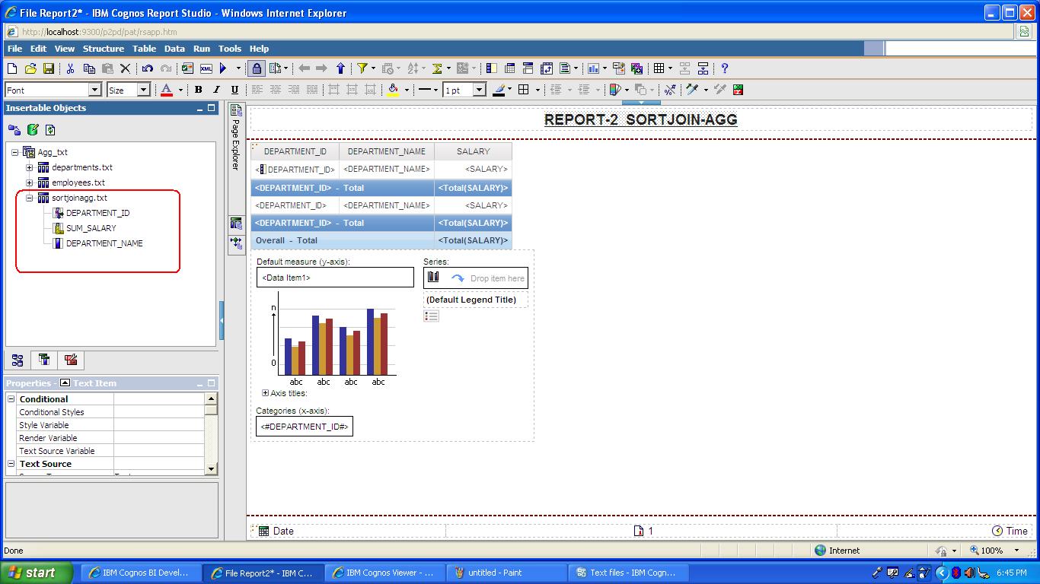1040x584 pixels.
Task: Save the report using the diskette icon
Action: coord(49,68)
